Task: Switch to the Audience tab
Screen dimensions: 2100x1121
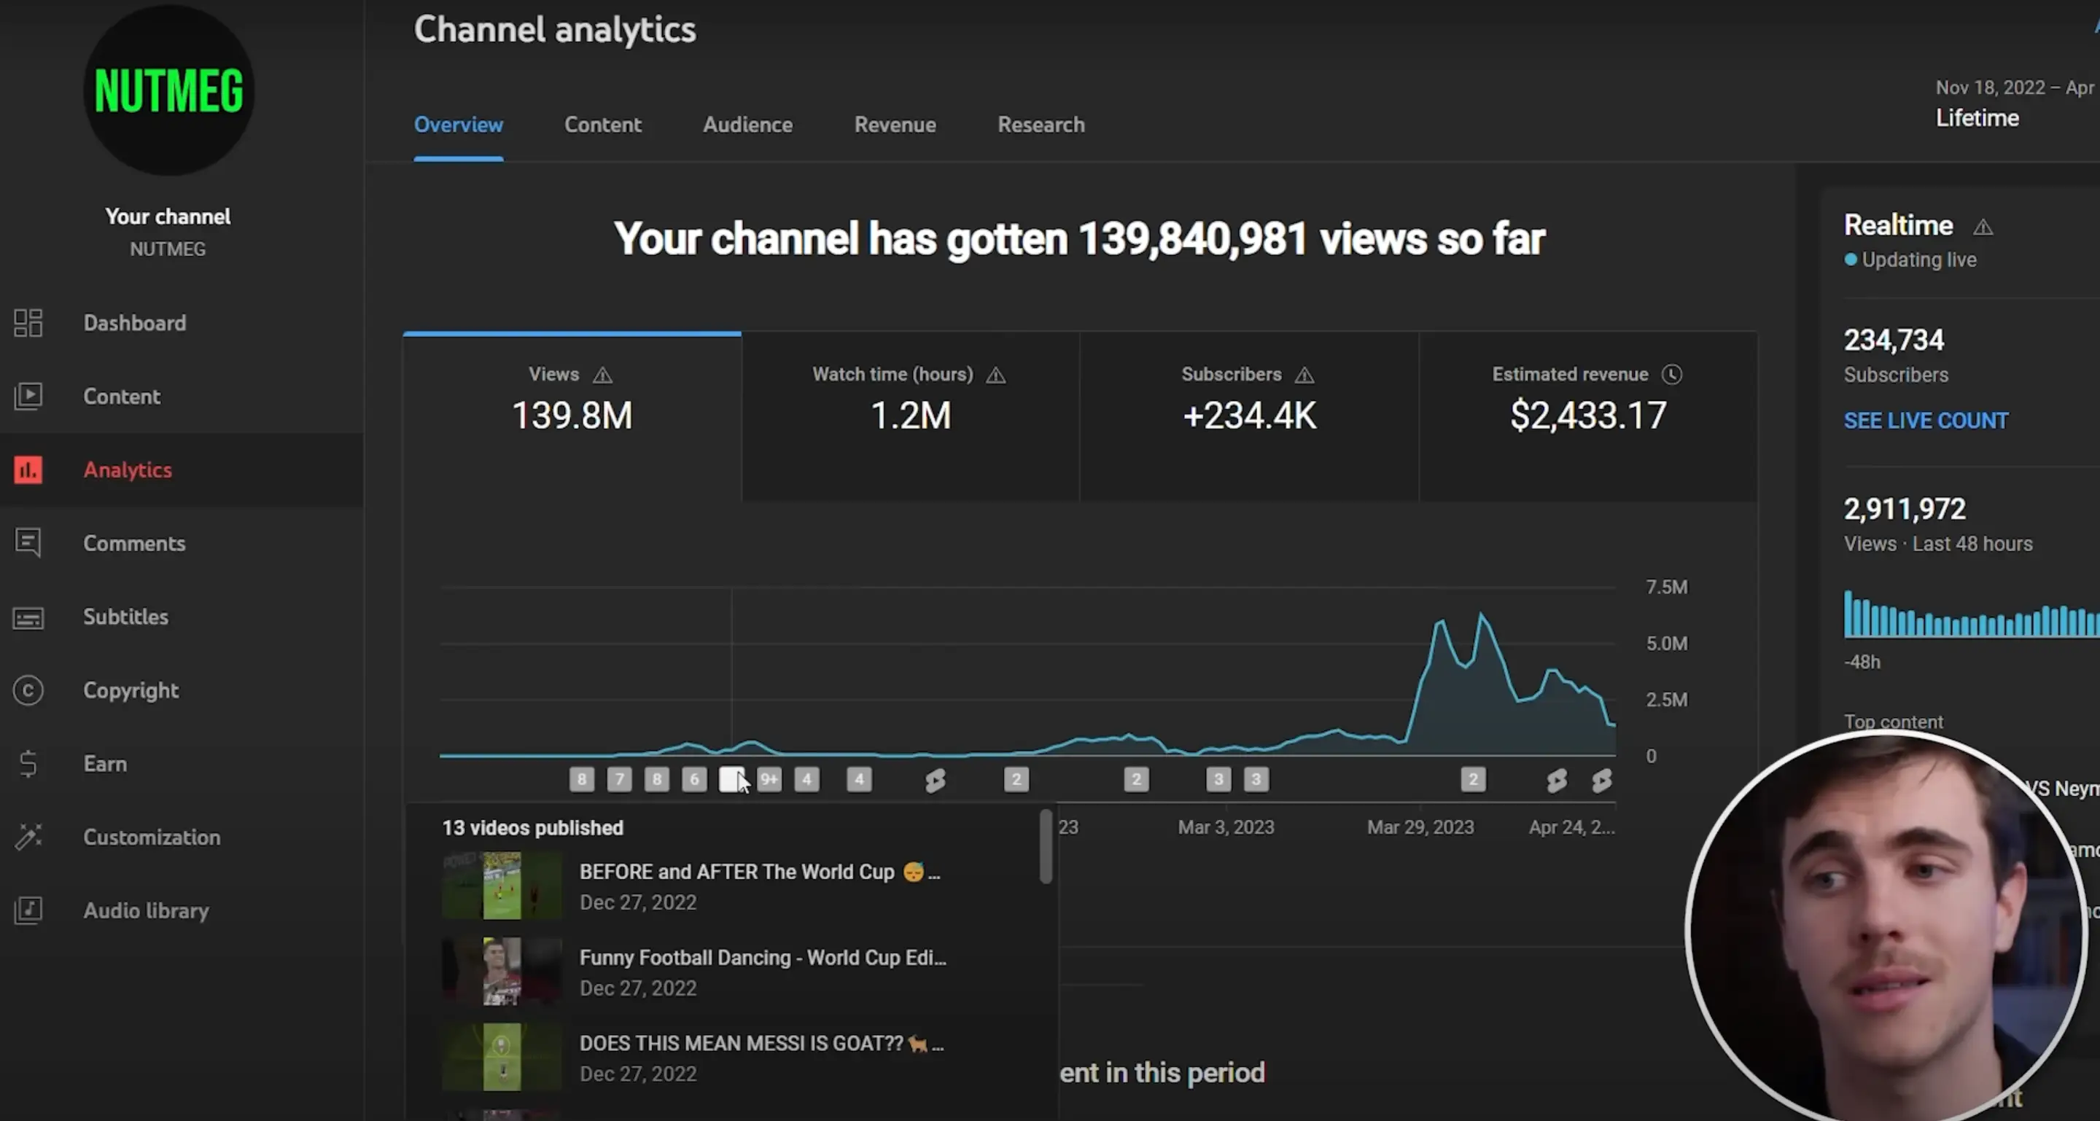Action: [747, 125]
